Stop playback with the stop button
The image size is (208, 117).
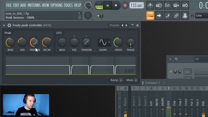pos(116,6)
